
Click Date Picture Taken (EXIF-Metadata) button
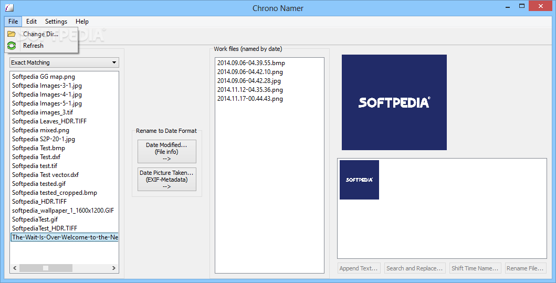tap(166, 180)
